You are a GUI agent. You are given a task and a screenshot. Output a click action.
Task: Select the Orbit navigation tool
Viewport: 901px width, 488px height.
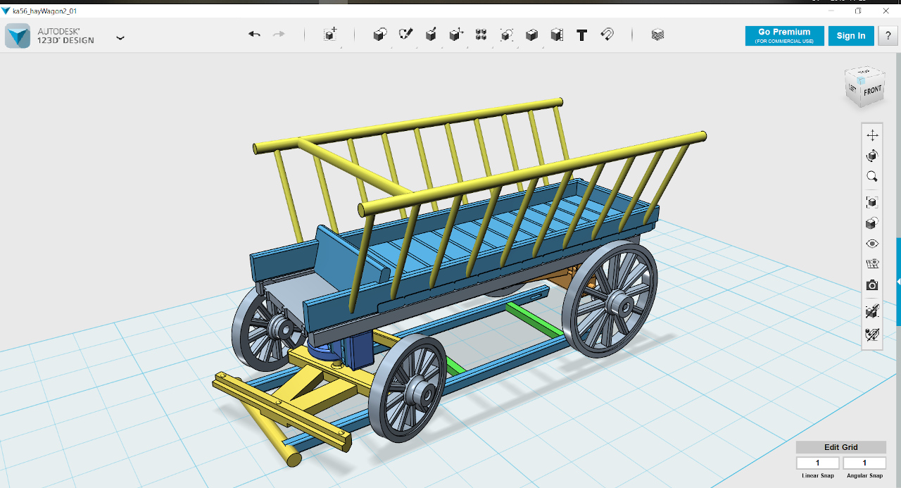tap(872, 156)
